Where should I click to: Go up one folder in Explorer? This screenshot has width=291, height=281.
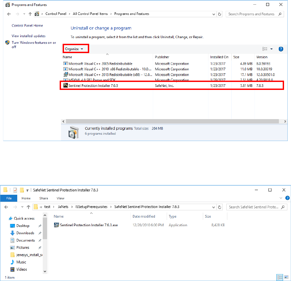[28, 207]
